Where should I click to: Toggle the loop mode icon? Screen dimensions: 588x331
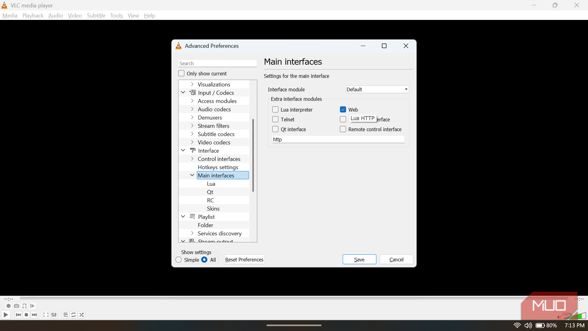coord(73,315)
